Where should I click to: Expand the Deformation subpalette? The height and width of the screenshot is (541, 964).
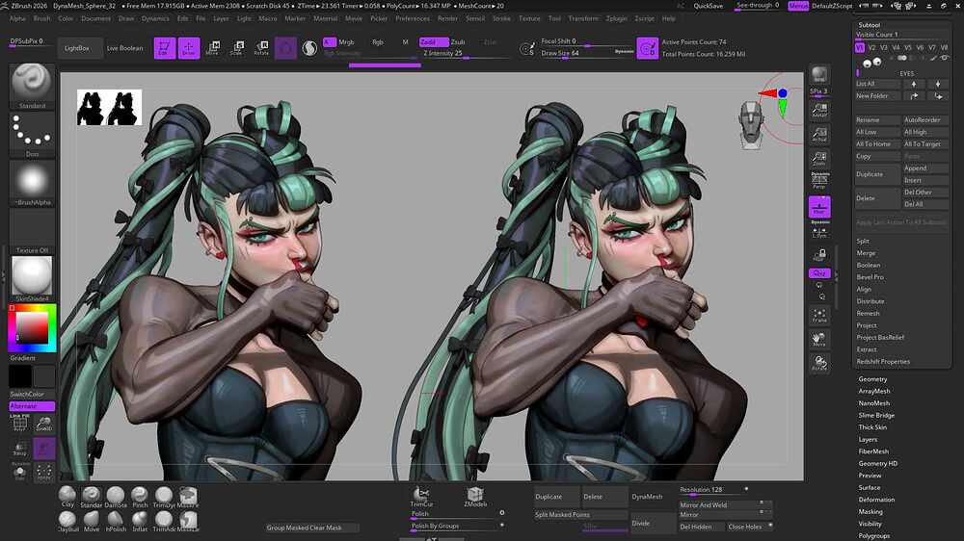[x=876, y=500]
